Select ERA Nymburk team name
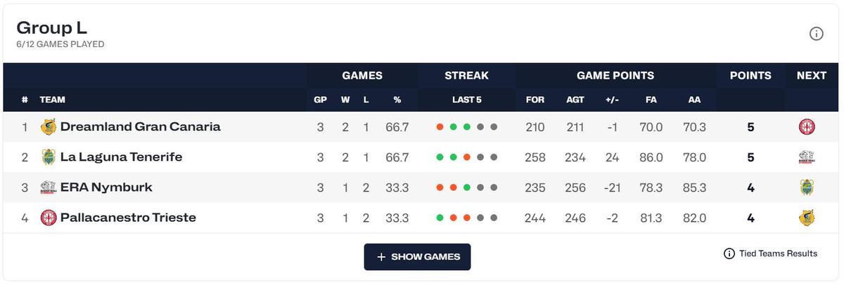 click(106, 187)
